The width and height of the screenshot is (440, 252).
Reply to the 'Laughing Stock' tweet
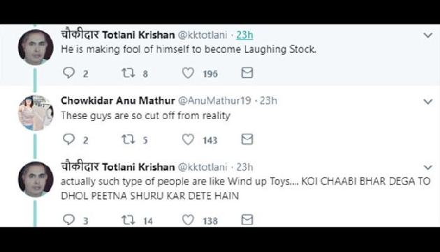(x=68, y=72)
